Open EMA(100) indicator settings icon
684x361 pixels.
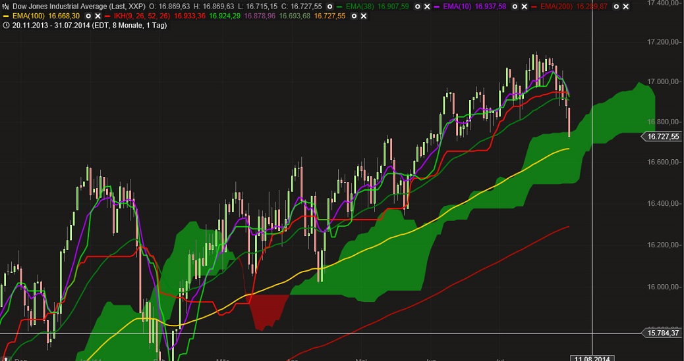pyautogui.click(x=88, y=16)
